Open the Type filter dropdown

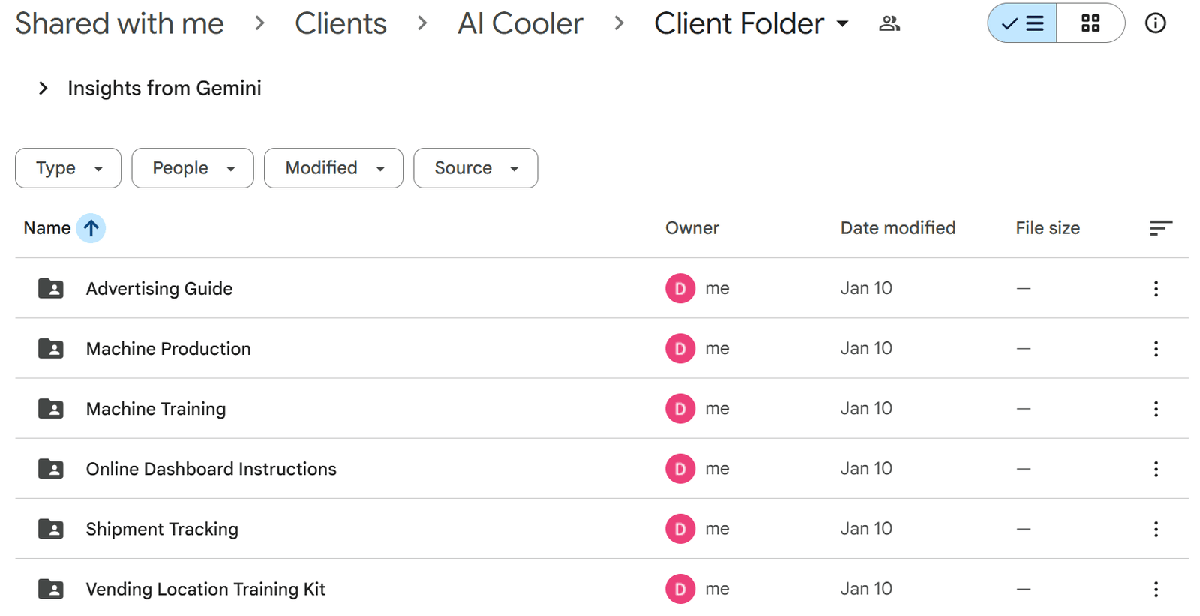[68, 168]
